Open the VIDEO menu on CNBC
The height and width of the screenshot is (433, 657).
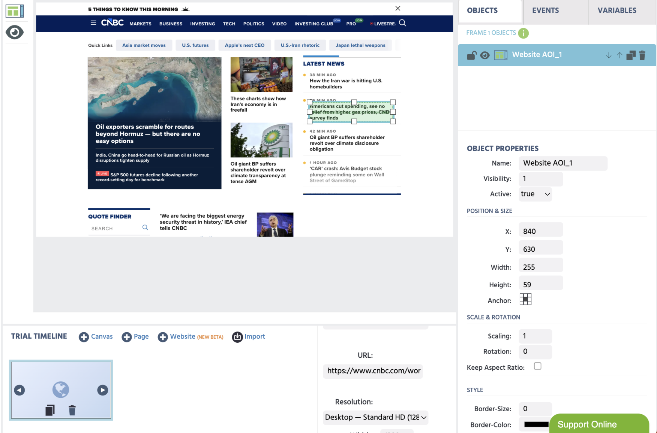click(279, 24)
